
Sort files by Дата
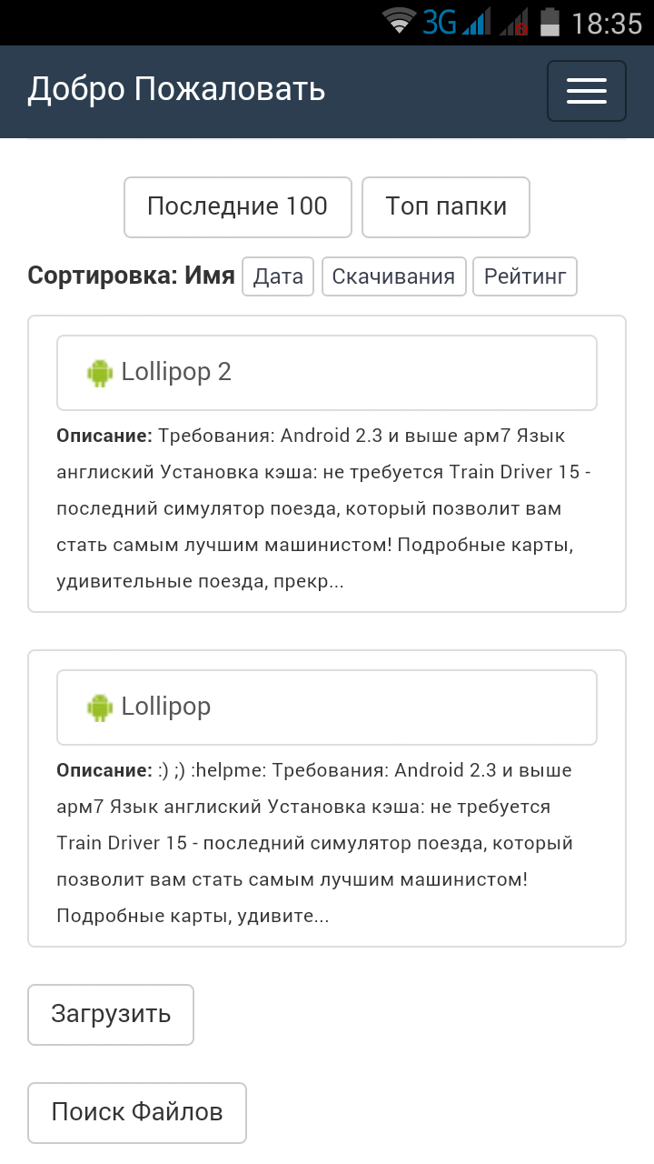(x=278, y=276)
